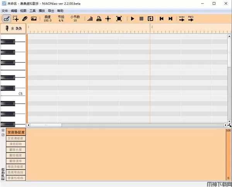Click the piano roll scroll-down arrow
The width and height of the screenshot is (232, 187).
point(229,121)
